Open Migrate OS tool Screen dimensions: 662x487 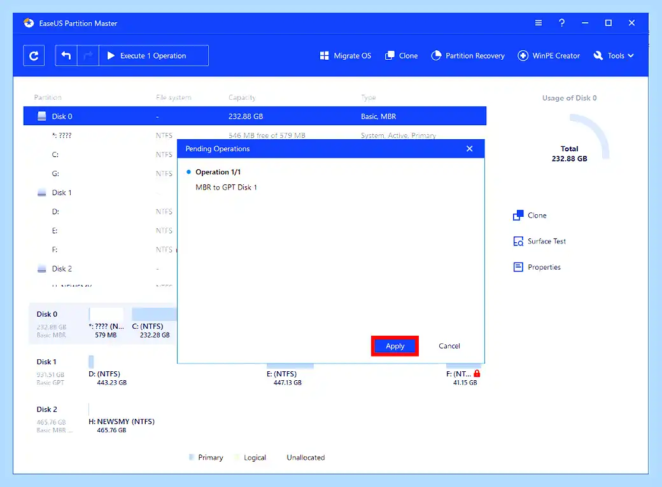point(346,56)
